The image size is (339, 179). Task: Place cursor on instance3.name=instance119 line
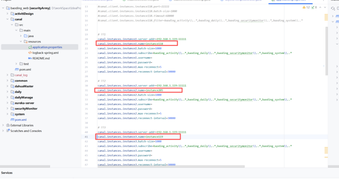[130, 136]
